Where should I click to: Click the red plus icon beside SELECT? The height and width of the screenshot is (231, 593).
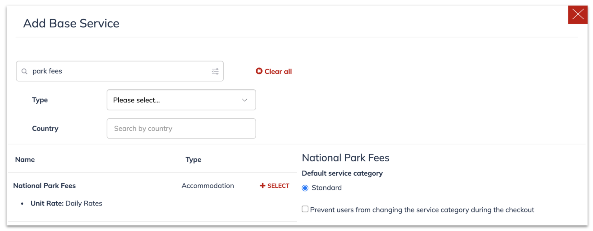[x=263, y=186]
